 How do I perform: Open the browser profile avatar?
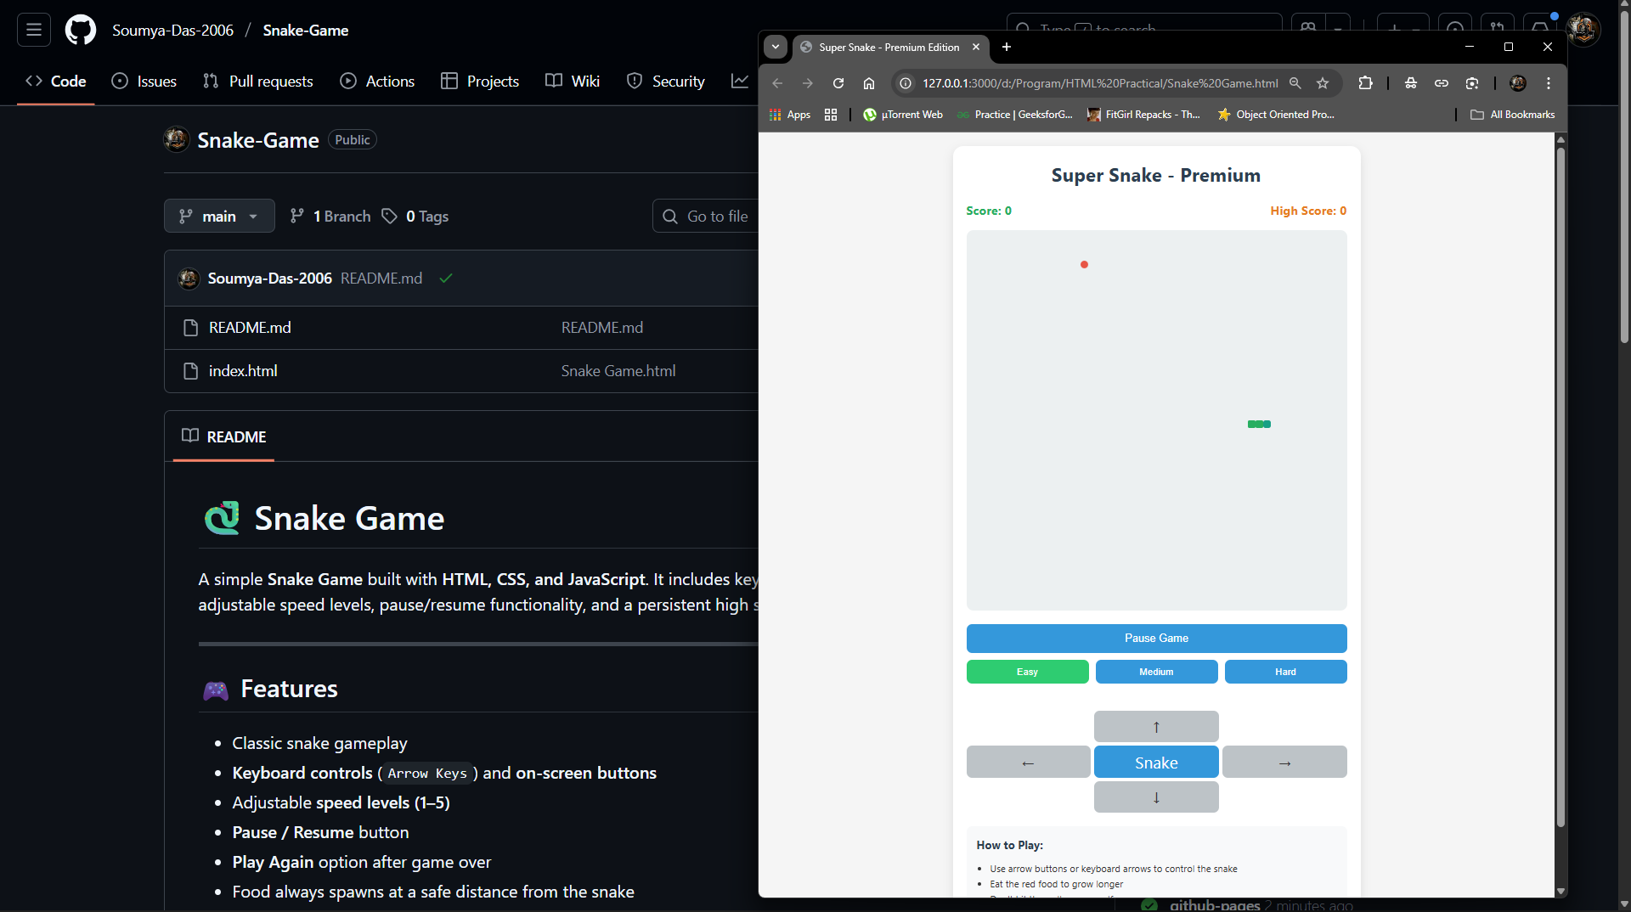(1518, 83)
